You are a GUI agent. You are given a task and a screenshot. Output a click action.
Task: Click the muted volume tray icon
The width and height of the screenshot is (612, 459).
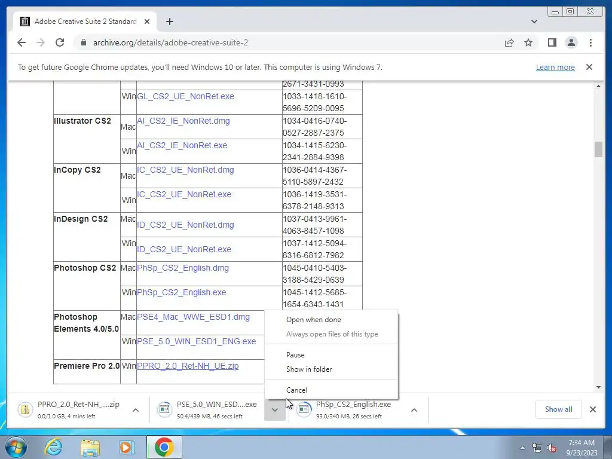(x=552, y=448)
